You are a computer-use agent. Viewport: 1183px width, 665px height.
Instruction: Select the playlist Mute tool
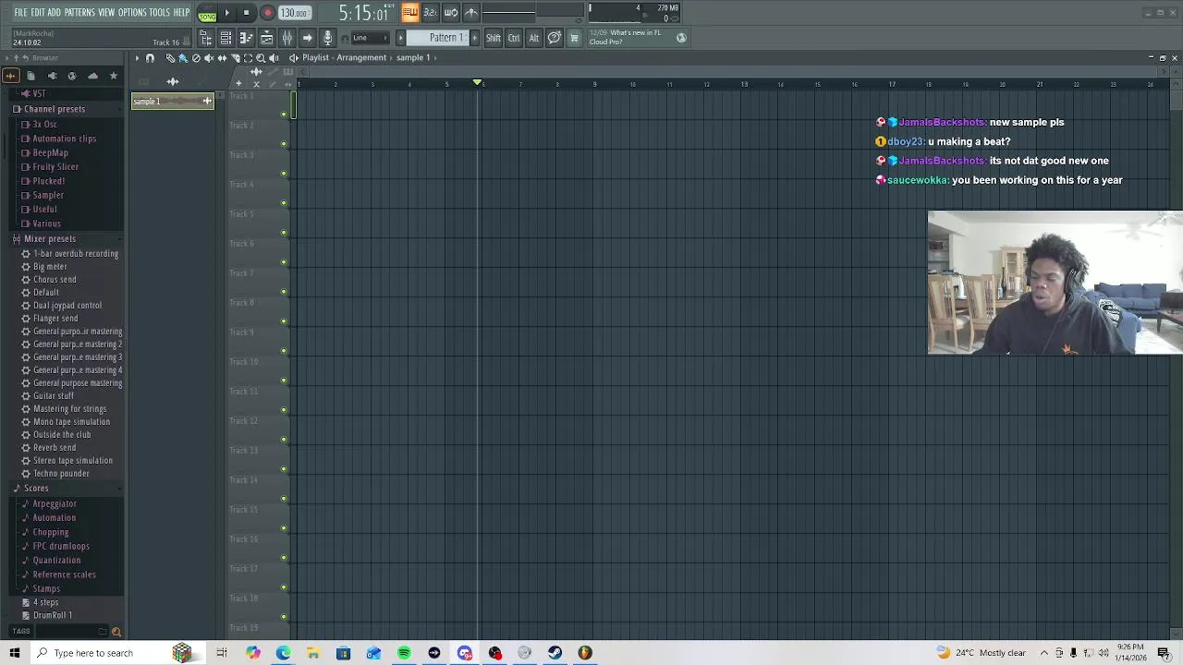click(209, 57)
